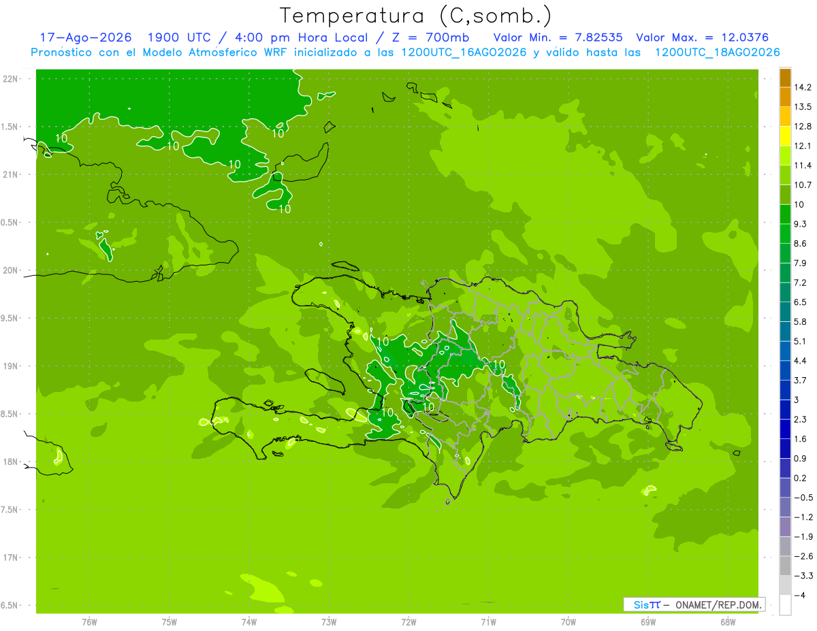This screenshot has height=631, width=817.
Task: Pick the purple swatch between -1.2 and -1.9
Action: click(x=785, y=527)
